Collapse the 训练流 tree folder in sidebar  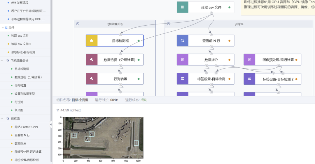(x=2, y=119)
